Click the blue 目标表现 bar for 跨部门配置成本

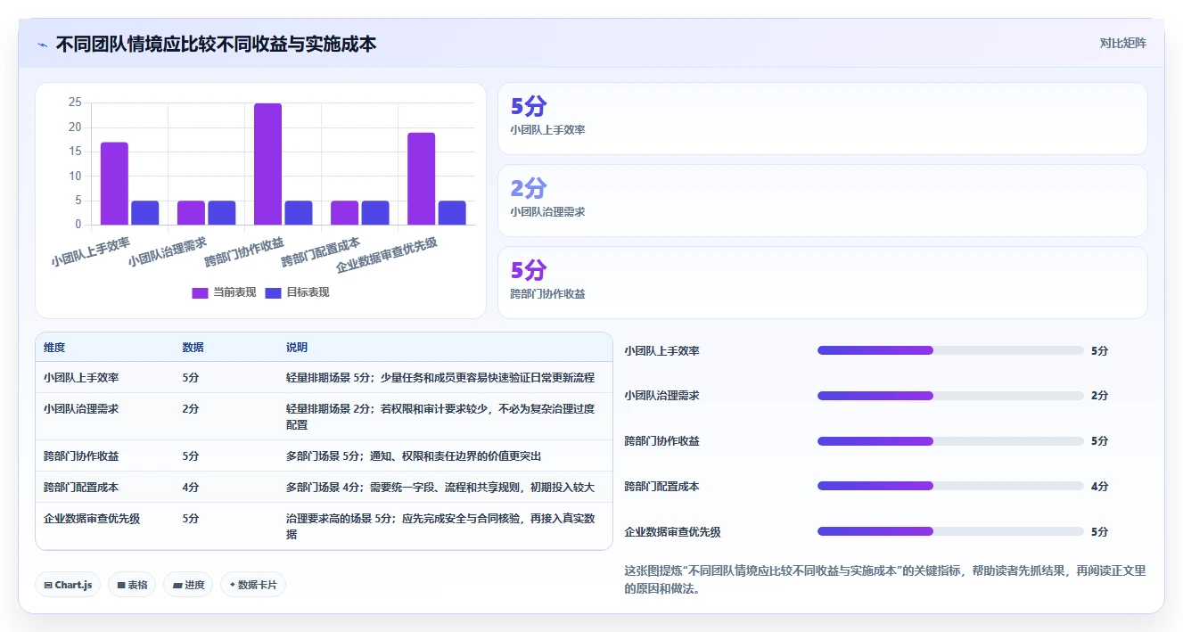(375, 213)
